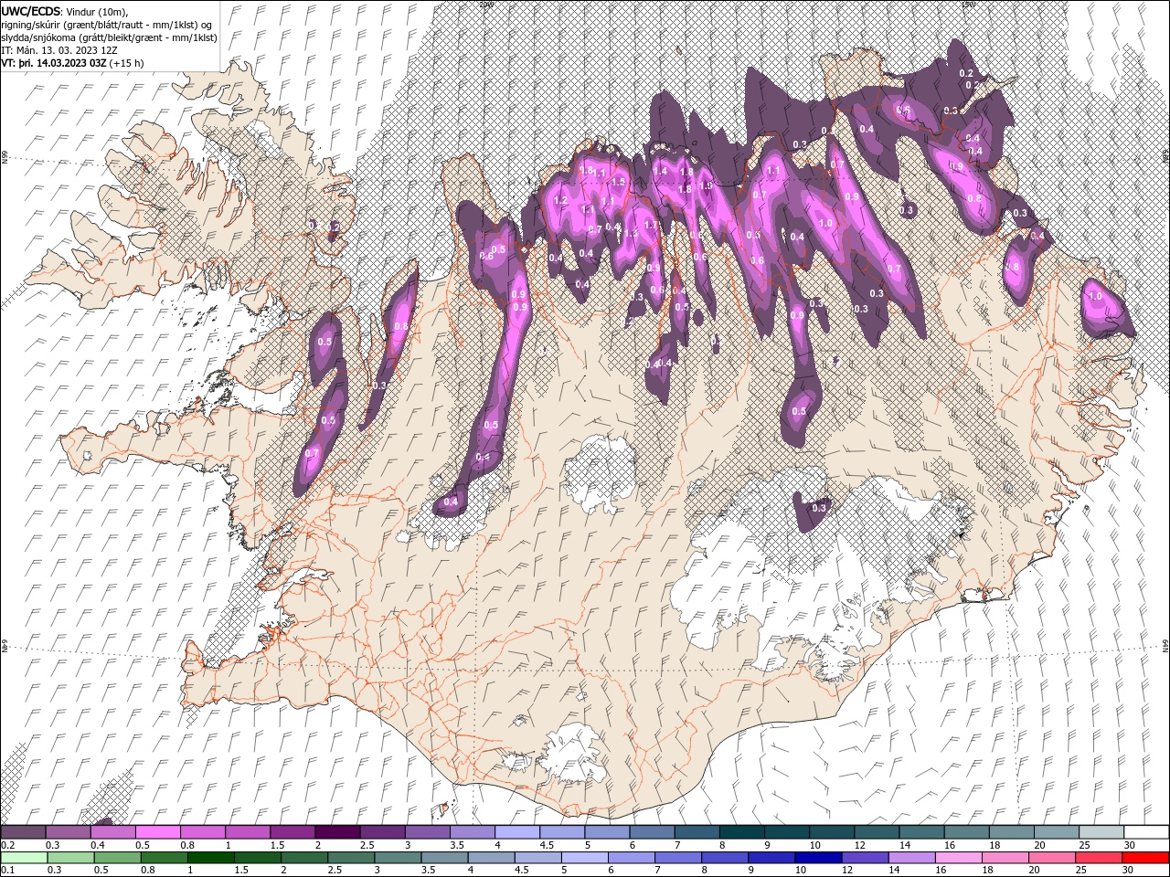The image size is (1170, 877).
Task: Click the snow legend swatch starting at 2.5
Action: pos(382,832)
